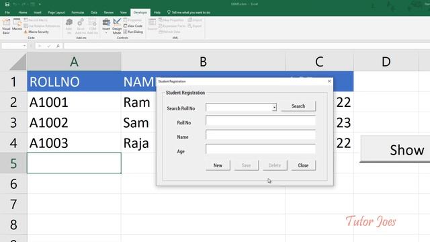Toggle Design Mode
This screenshot has width=430, height=242.
click(117, 26)
